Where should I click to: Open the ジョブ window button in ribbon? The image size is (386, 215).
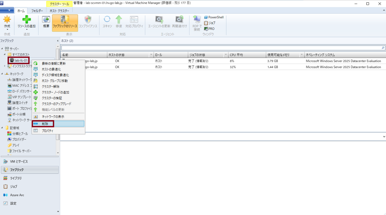(210, 23)
